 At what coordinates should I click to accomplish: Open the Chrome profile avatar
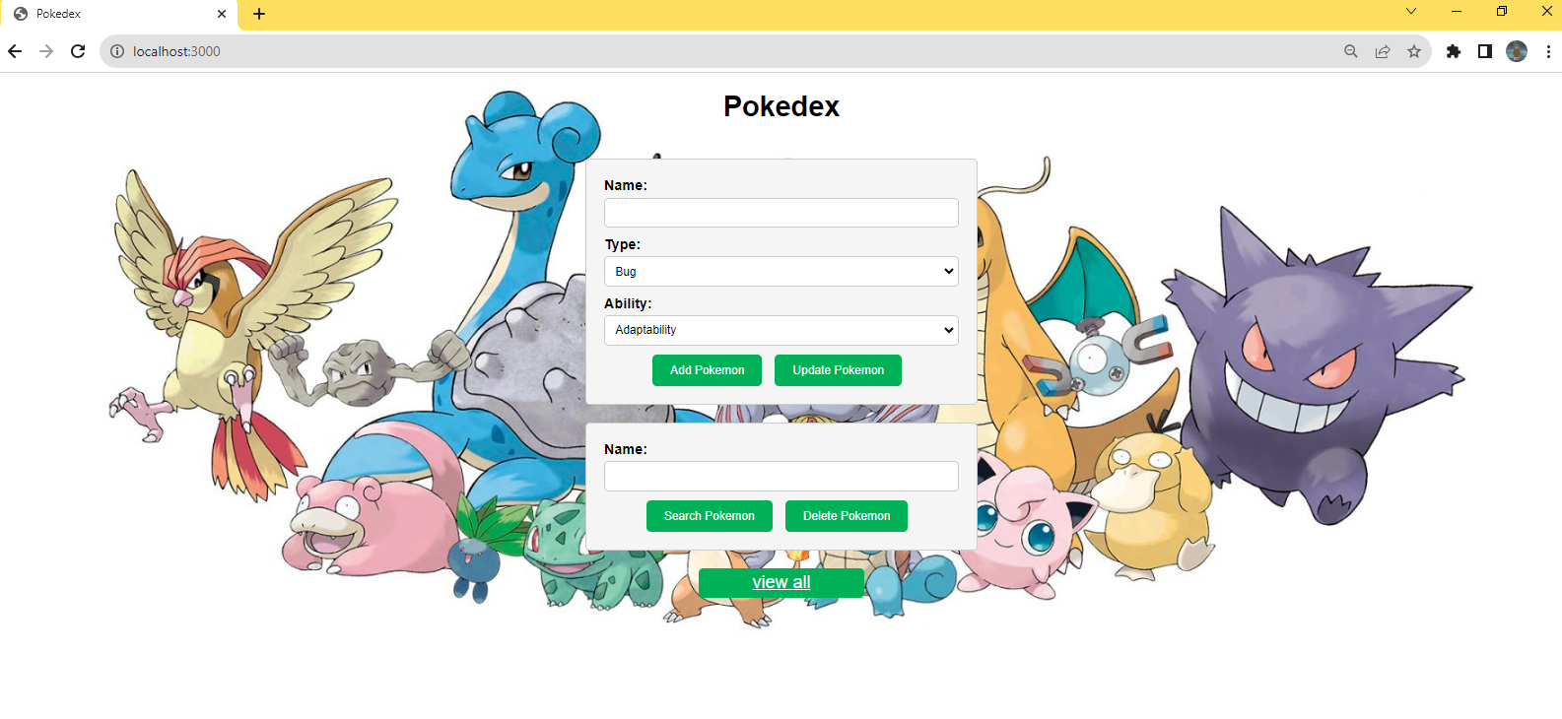click(1517, 51)
